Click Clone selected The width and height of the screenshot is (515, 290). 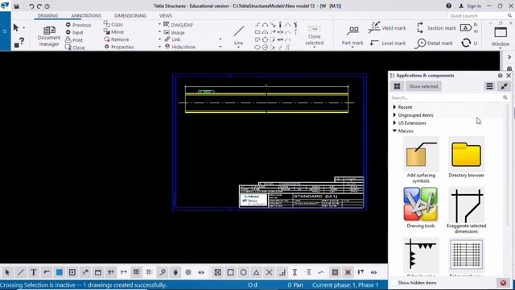point(315,35)
